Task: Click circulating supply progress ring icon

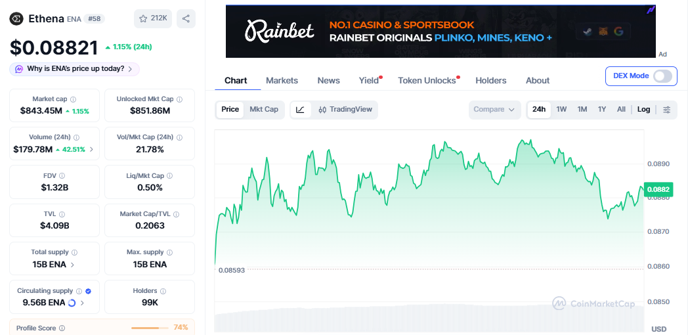Action: click(x=72, y=303)
